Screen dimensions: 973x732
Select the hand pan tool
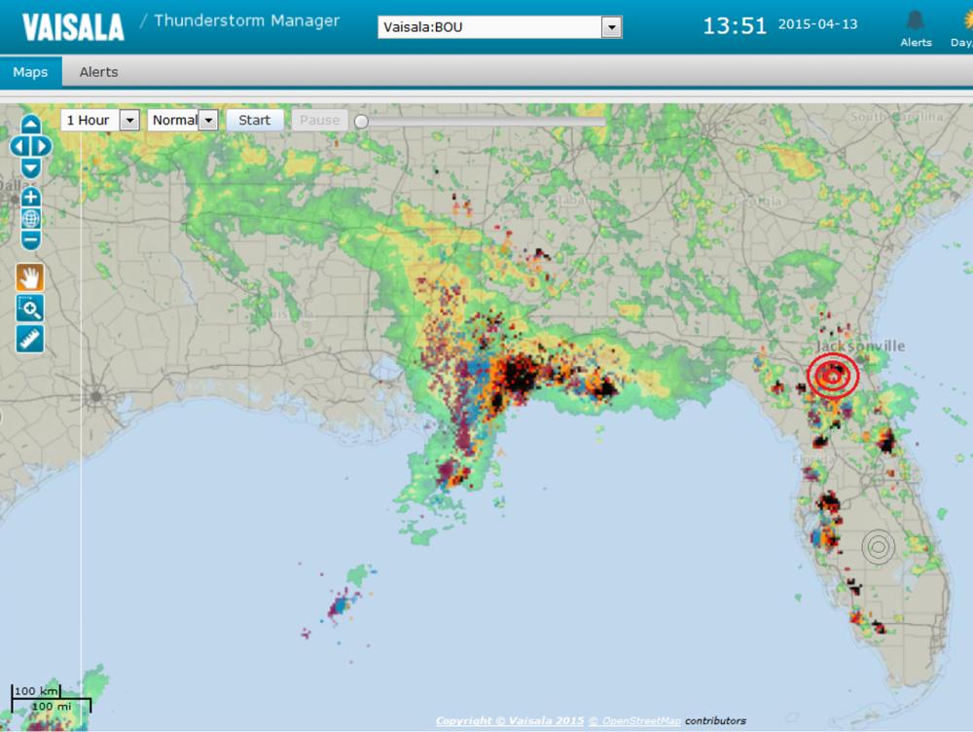(x=30, y=277)
